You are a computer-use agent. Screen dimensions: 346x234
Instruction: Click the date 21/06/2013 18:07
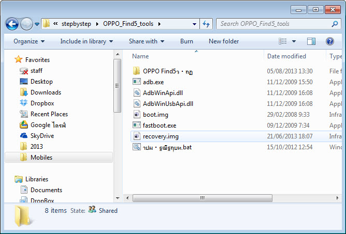click(x=290, y=136)
